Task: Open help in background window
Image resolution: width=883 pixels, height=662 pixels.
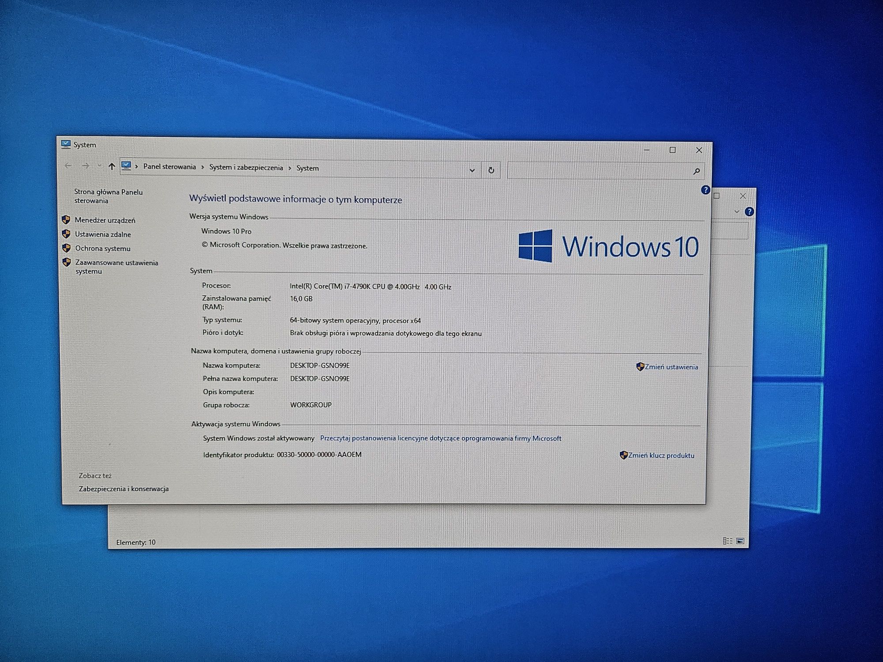Action: tap(749, 211)
